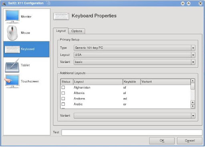Viewport: 205px width, 147px height.
Task: Click the round title bar button beside the window title
Action: click(48, 3)
